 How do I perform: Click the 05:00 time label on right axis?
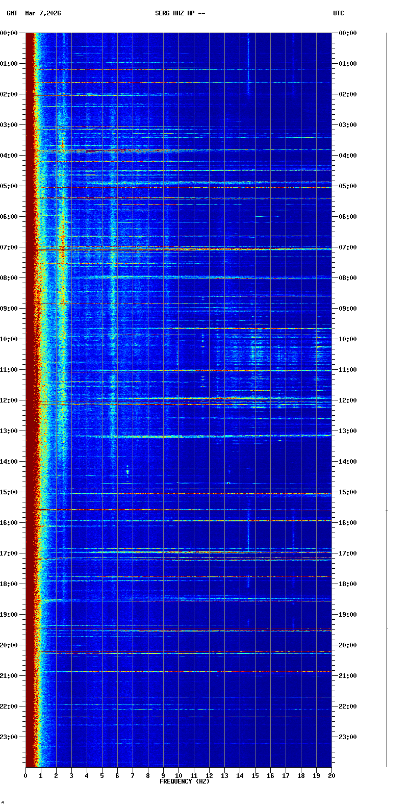(348, 186)
